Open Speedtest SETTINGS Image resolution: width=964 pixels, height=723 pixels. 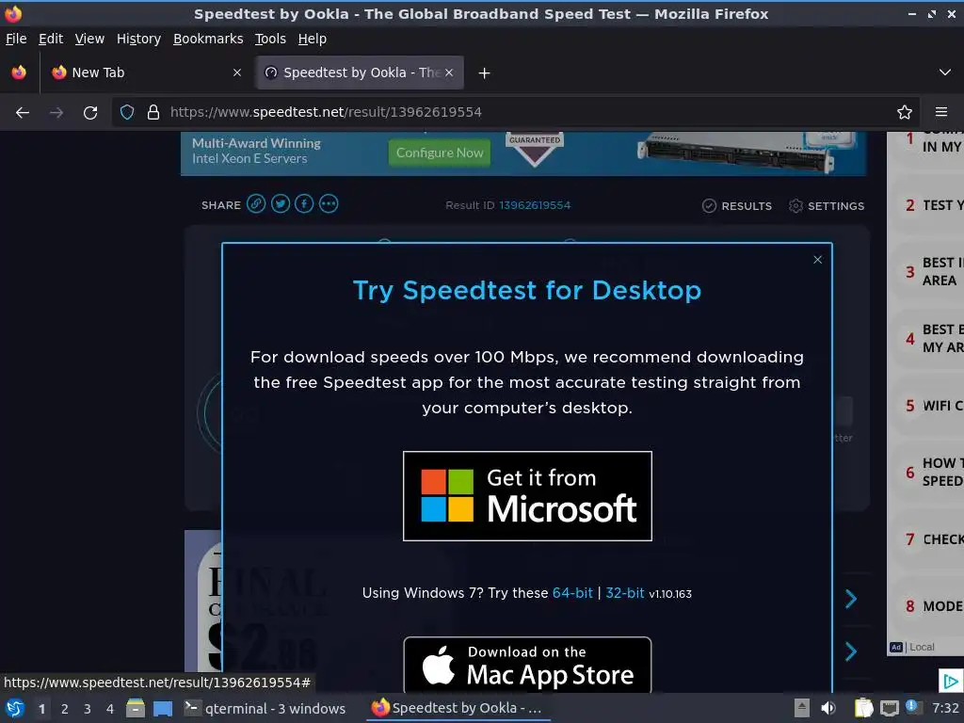click(x=827, y=206)
